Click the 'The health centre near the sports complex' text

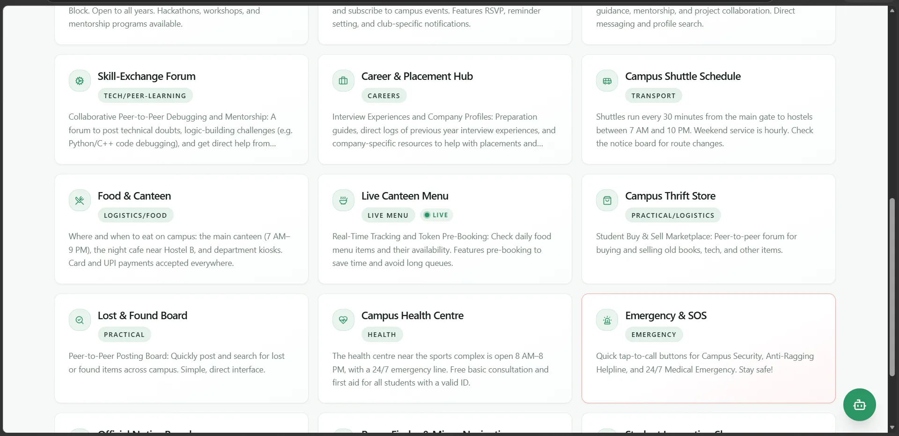[x=440, y=369]
